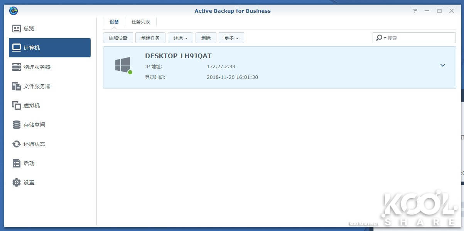Open the 存储空间 label

34,125
